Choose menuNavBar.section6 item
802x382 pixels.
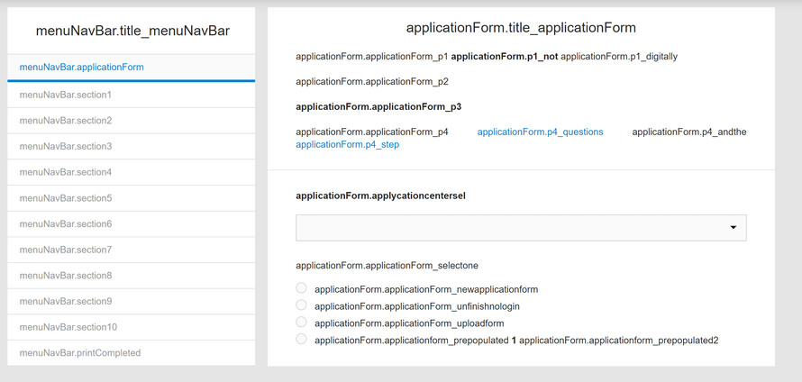(131, 224)
